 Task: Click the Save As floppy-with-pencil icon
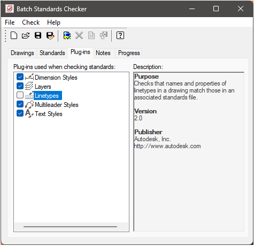tap(50, 36)
